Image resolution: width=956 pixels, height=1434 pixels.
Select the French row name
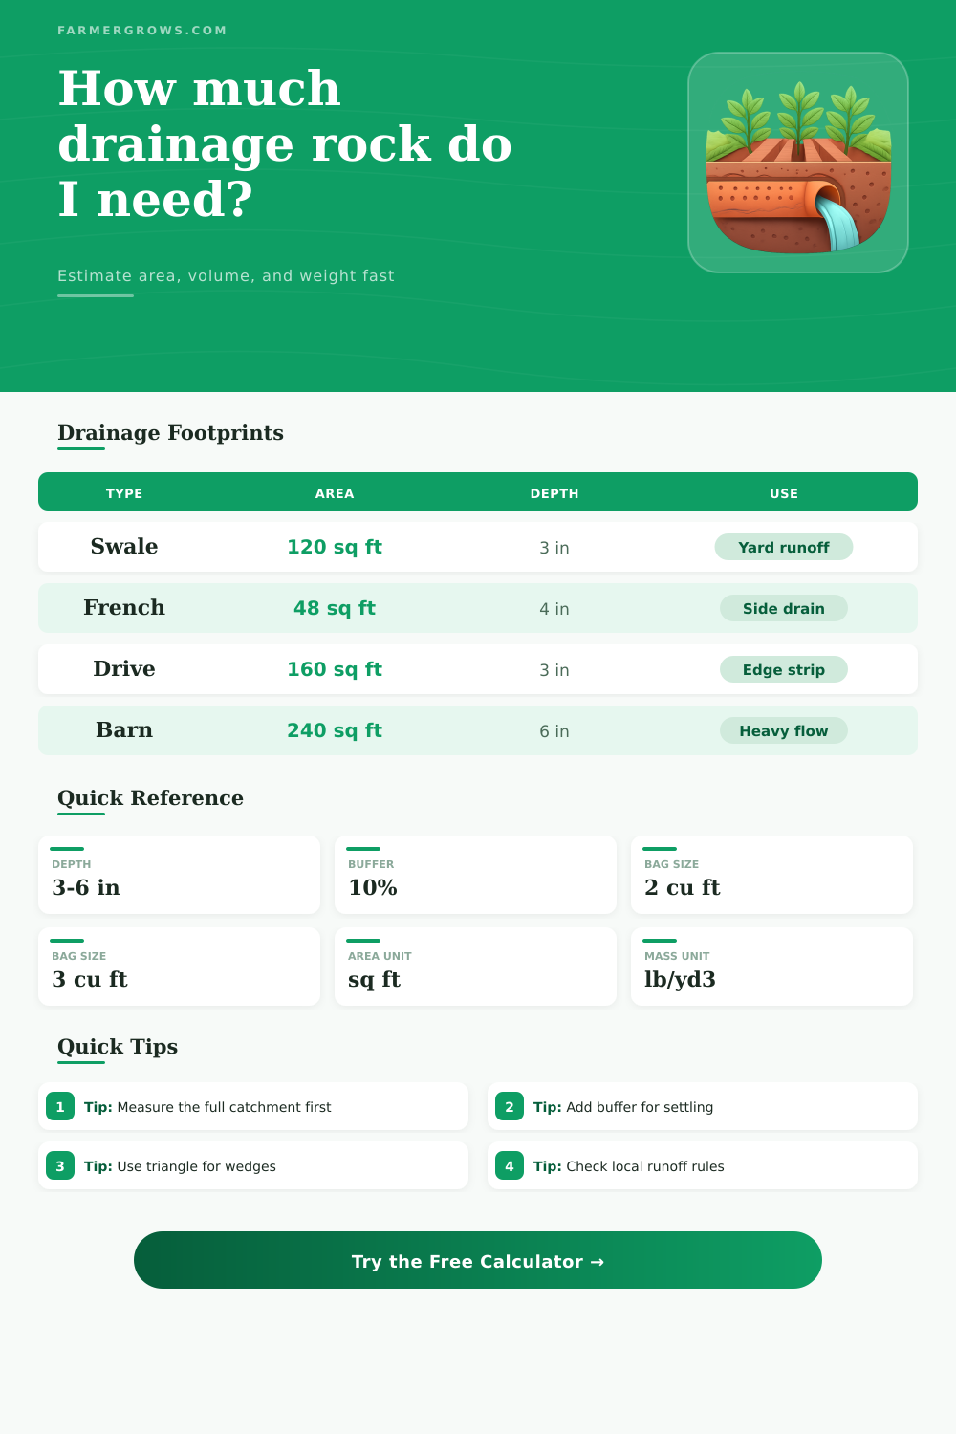(x=124, y=607)
